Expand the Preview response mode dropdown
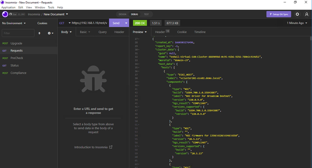 140,32
